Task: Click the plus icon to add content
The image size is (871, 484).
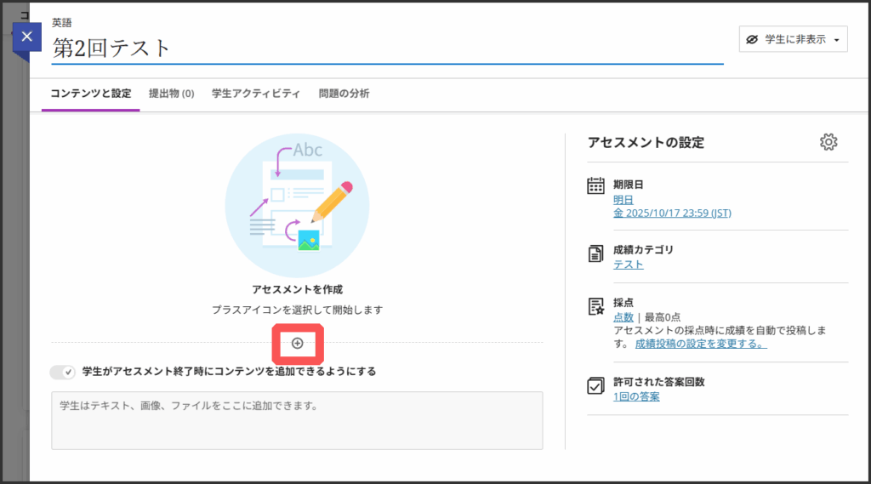Action: pyautogui.click(x=297, y=343)
